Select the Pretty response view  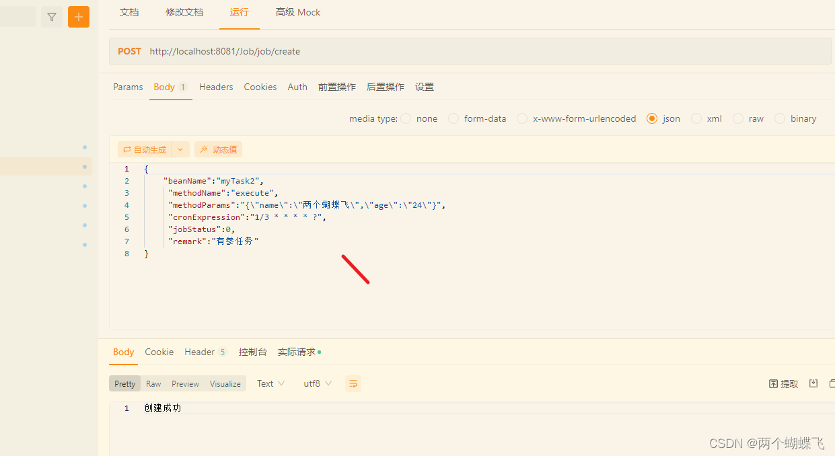[125, 383]
